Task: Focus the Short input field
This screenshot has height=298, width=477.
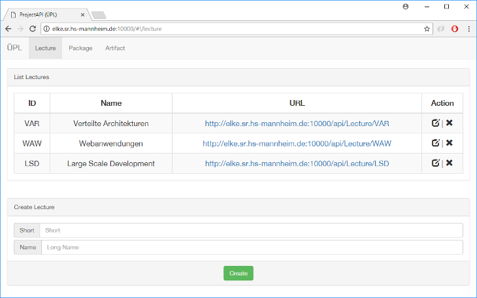Action: click(251, 230)
